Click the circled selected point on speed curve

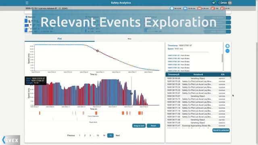tap(98, 51)
